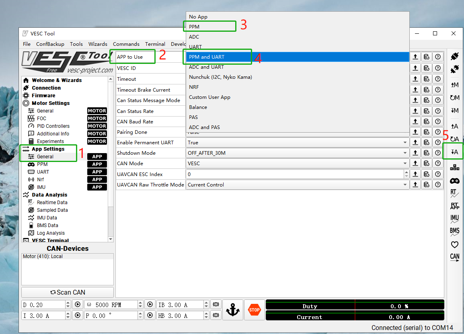Open the Wizards menu
The width and height of the screenshot is (464, 334).
coord(98,44)
